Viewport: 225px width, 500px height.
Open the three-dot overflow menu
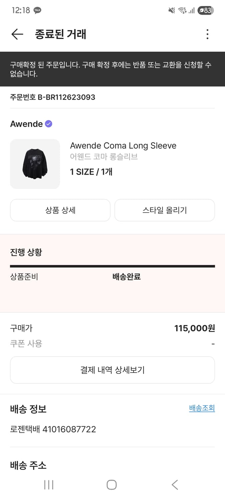pyautogui.click(x=207, y=34)
